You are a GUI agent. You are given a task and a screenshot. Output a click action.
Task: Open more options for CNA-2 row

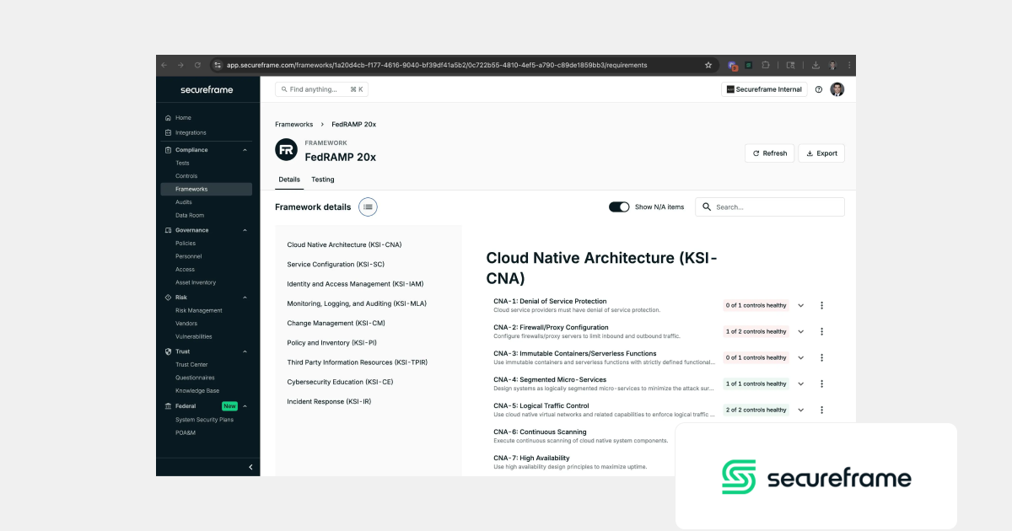pyautogui.click(x=822, y=332)
